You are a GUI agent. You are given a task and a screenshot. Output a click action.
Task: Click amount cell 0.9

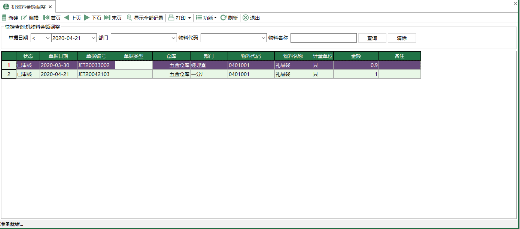pyautogui.click(x=356, y=65)
